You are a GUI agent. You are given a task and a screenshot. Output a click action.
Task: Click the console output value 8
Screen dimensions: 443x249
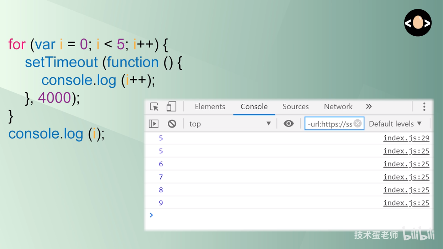(161, 190)
